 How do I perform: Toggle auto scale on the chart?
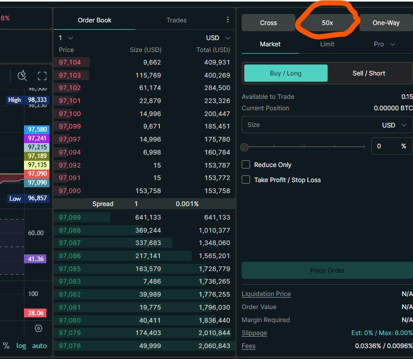[x=40, y=345]
